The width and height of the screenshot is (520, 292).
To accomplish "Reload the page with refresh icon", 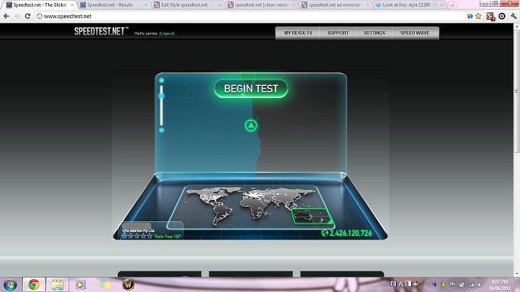I will (x=28, y=16).
